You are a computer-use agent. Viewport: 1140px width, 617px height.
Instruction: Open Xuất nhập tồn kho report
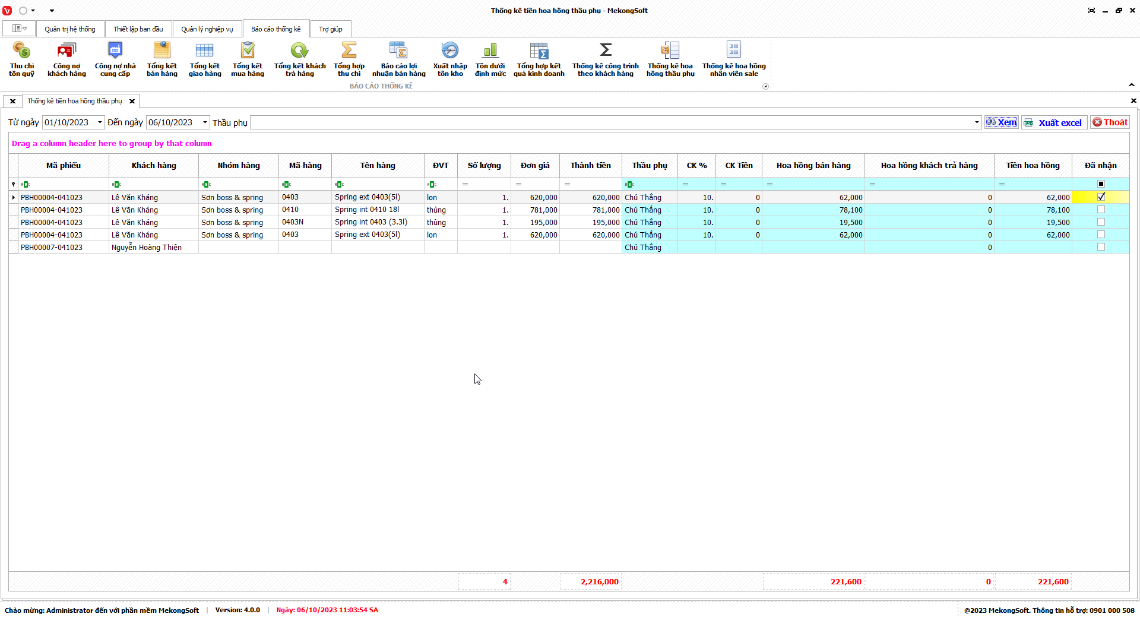pos(449,59)
